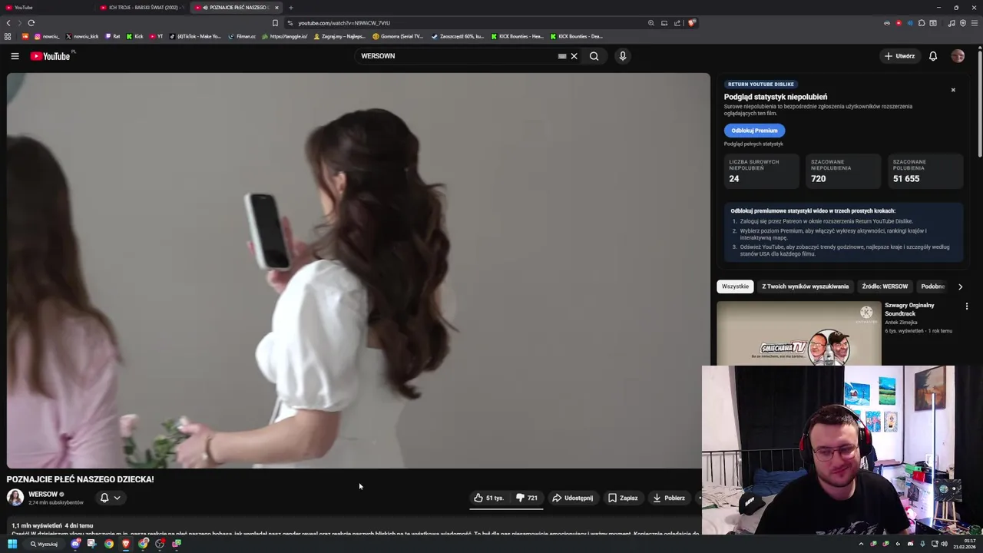Close the Return YouTube Dislike panel

pos(953,90)
